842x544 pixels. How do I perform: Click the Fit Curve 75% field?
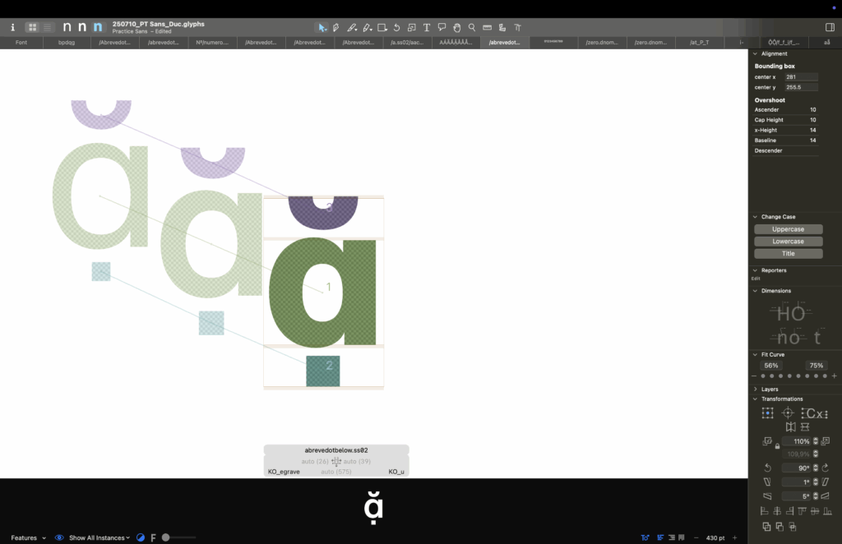tap(817, 366)
